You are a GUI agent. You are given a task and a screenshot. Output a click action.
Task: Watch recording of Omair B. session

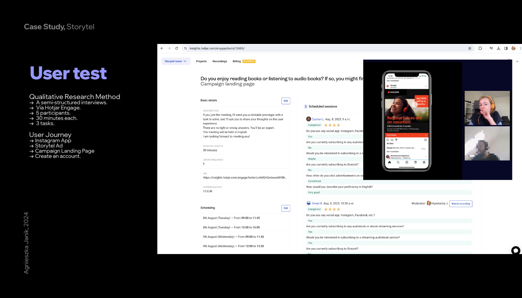tap(460, 203)
